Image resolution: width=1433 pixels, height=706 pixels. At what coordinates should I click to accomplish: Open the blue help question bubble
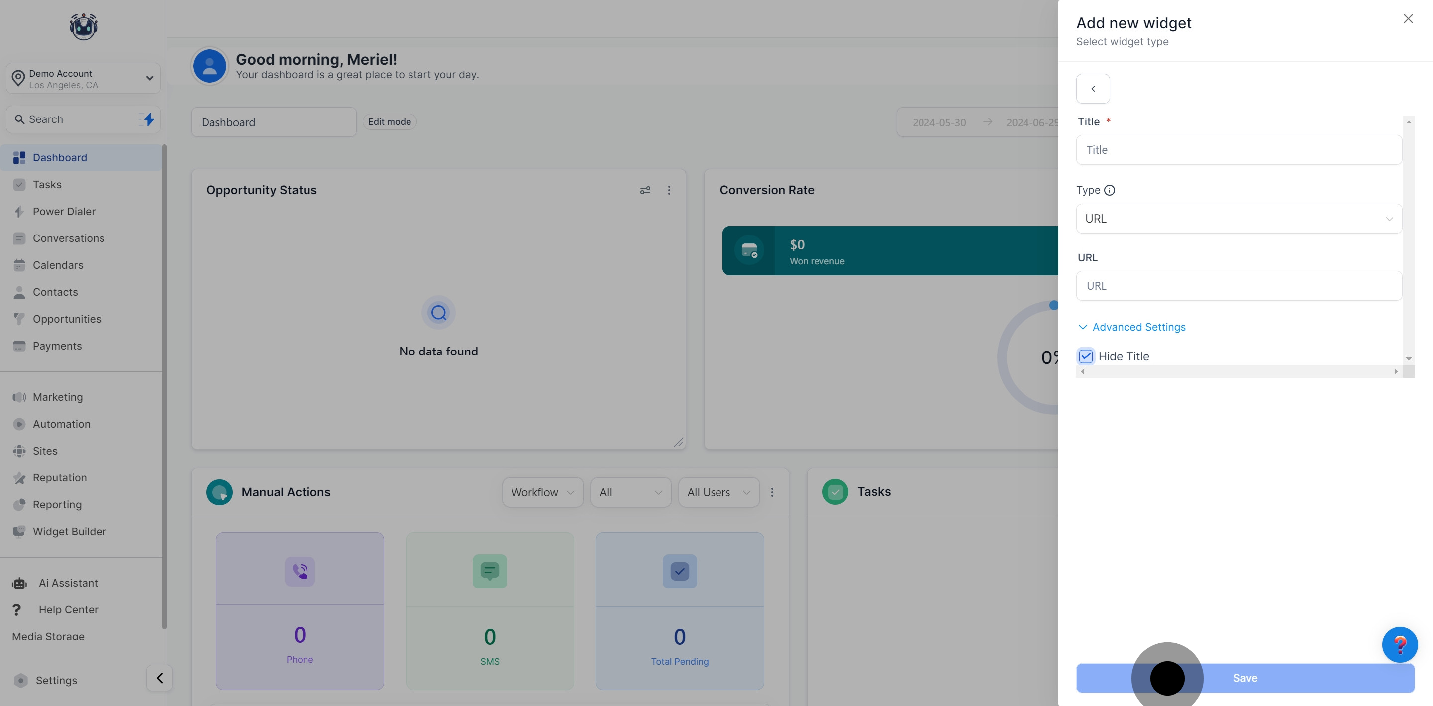tap(1399, 644)
